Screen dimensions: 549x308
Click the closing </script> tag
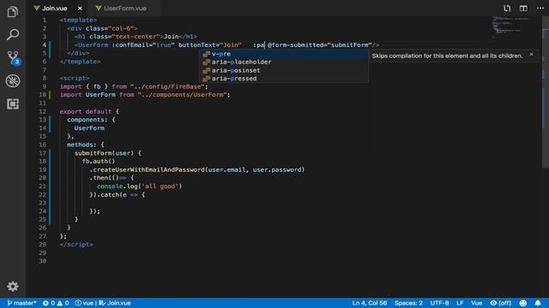(76, 245)
